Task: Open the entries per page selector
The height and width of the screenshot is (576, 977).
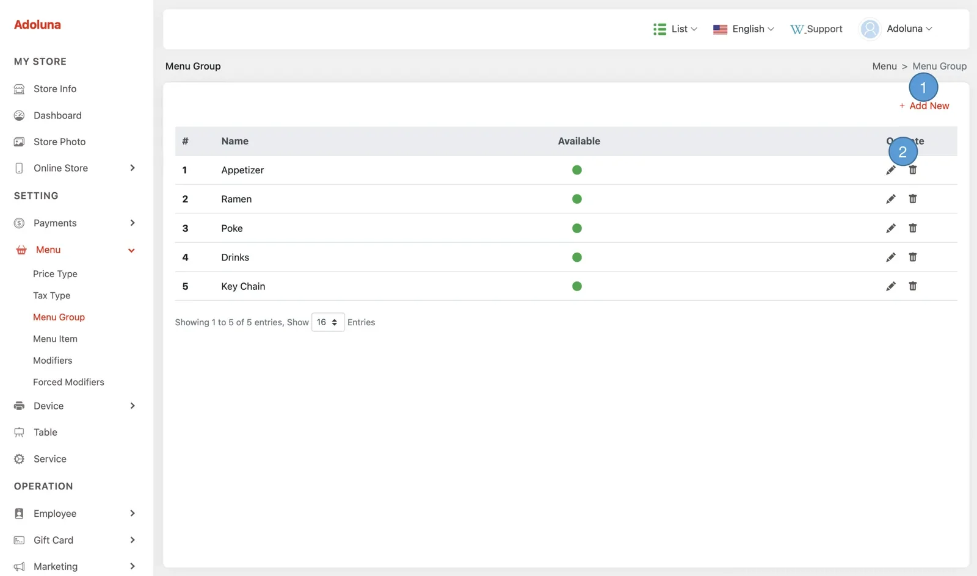Action: [328, 322]
